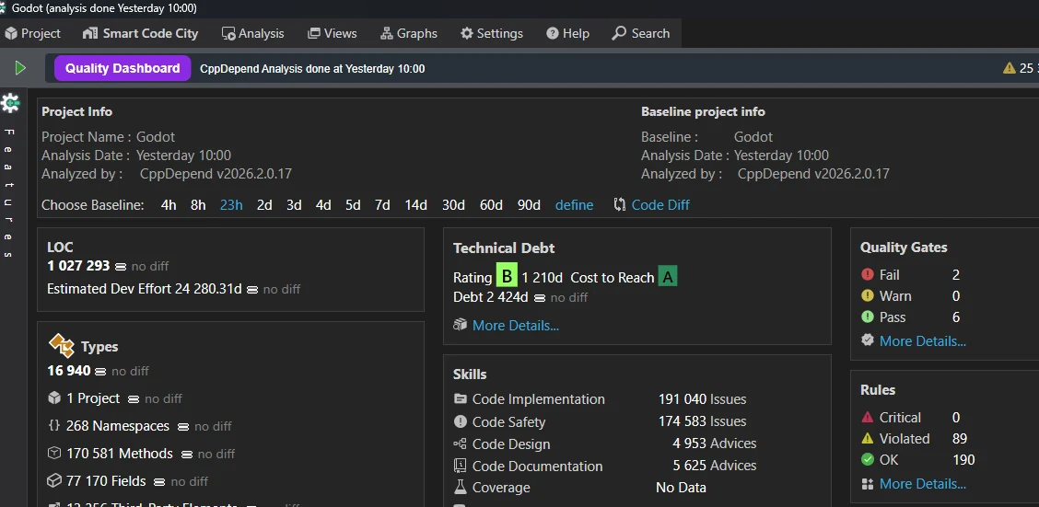Select the 2d baseline

[x=264, y=205]
